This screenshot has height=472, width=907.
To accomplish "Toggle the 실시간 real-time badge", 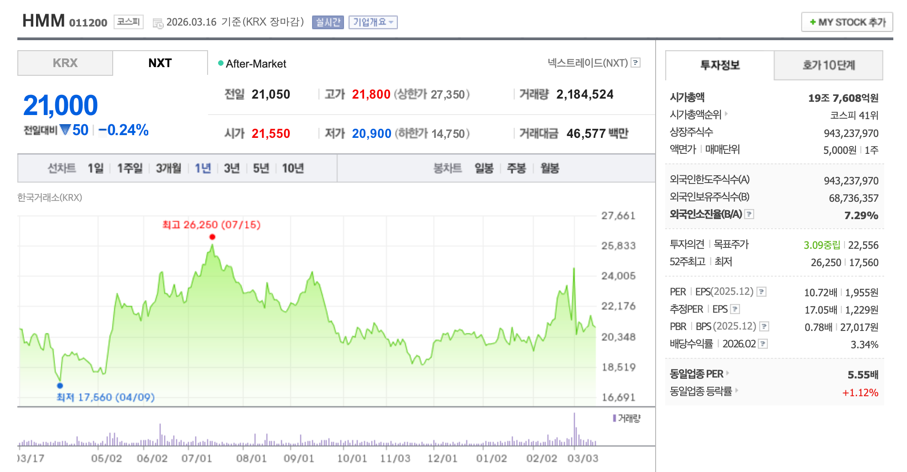I will click(328, 22).
